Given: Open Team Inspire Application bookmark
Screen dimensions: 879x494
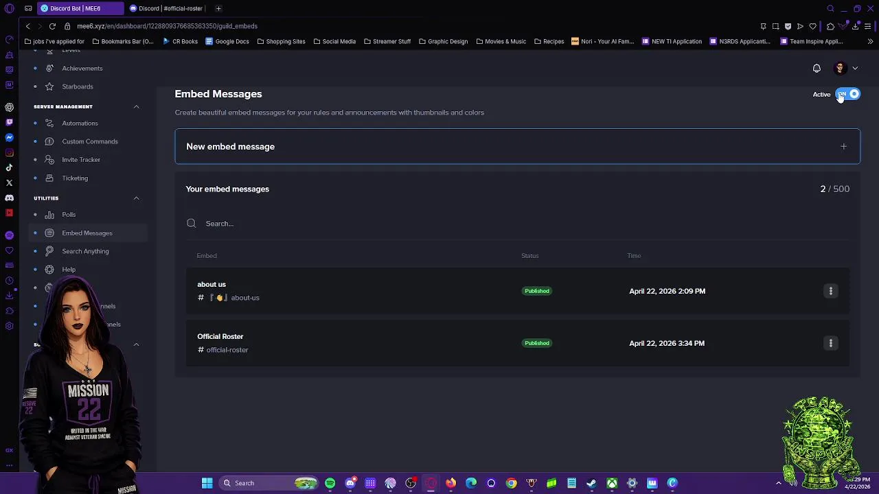Looking at the screenshot, I should click(x=811, y=41).
